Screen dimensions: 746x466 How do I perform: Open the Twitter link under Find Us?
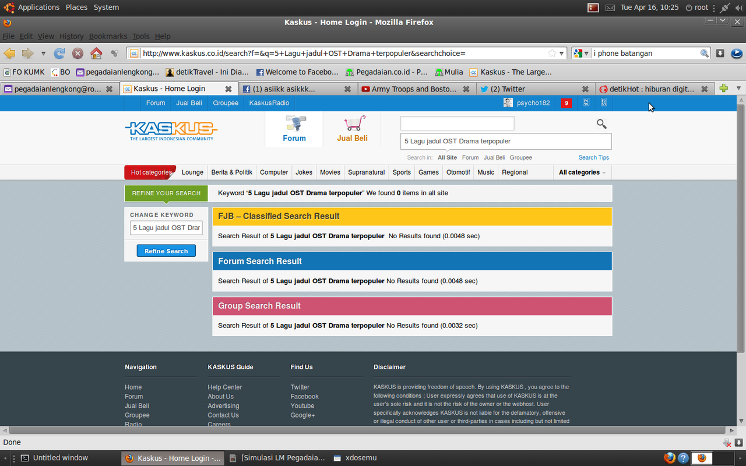[300, 387]
